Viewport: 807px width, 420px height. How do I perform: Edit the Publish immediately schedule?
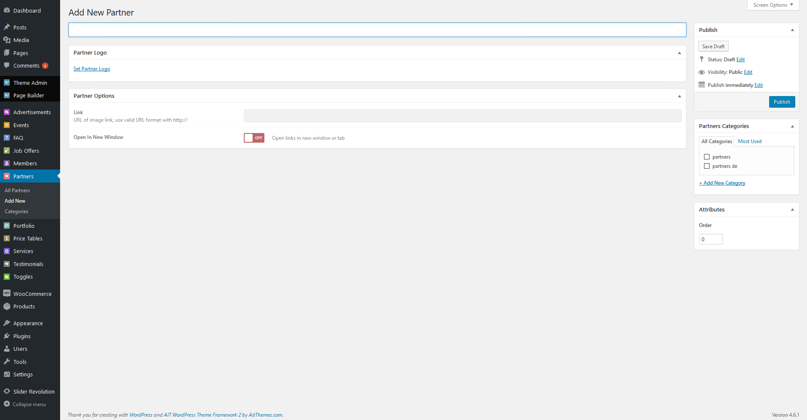[x=758, y=85]
